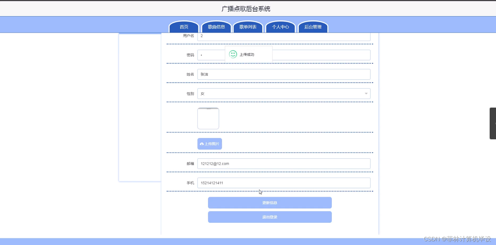Screen dimensions: 496x245
Task: Expand the 性别 gender dropdown
Action: [x=284, y=93]
